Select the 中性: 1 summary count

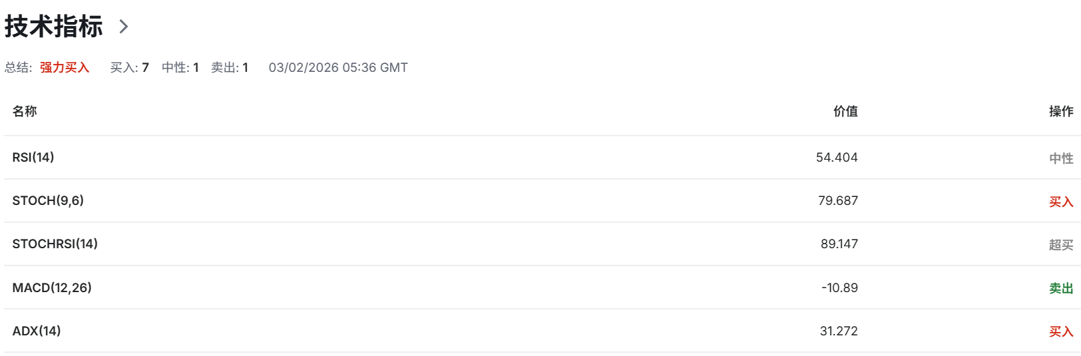180,68
